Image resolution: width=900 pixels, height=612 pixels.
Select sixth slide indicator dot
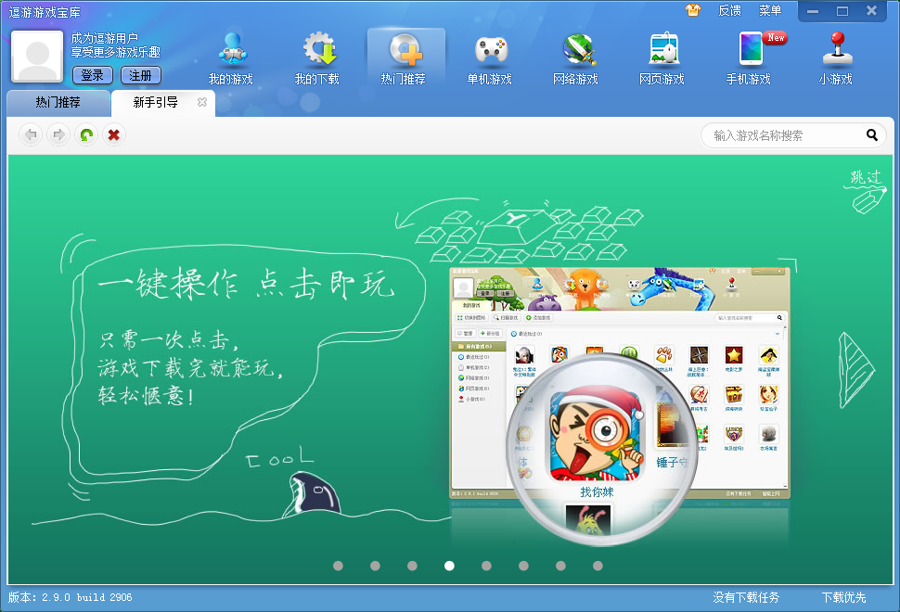(x=523, y=566)
